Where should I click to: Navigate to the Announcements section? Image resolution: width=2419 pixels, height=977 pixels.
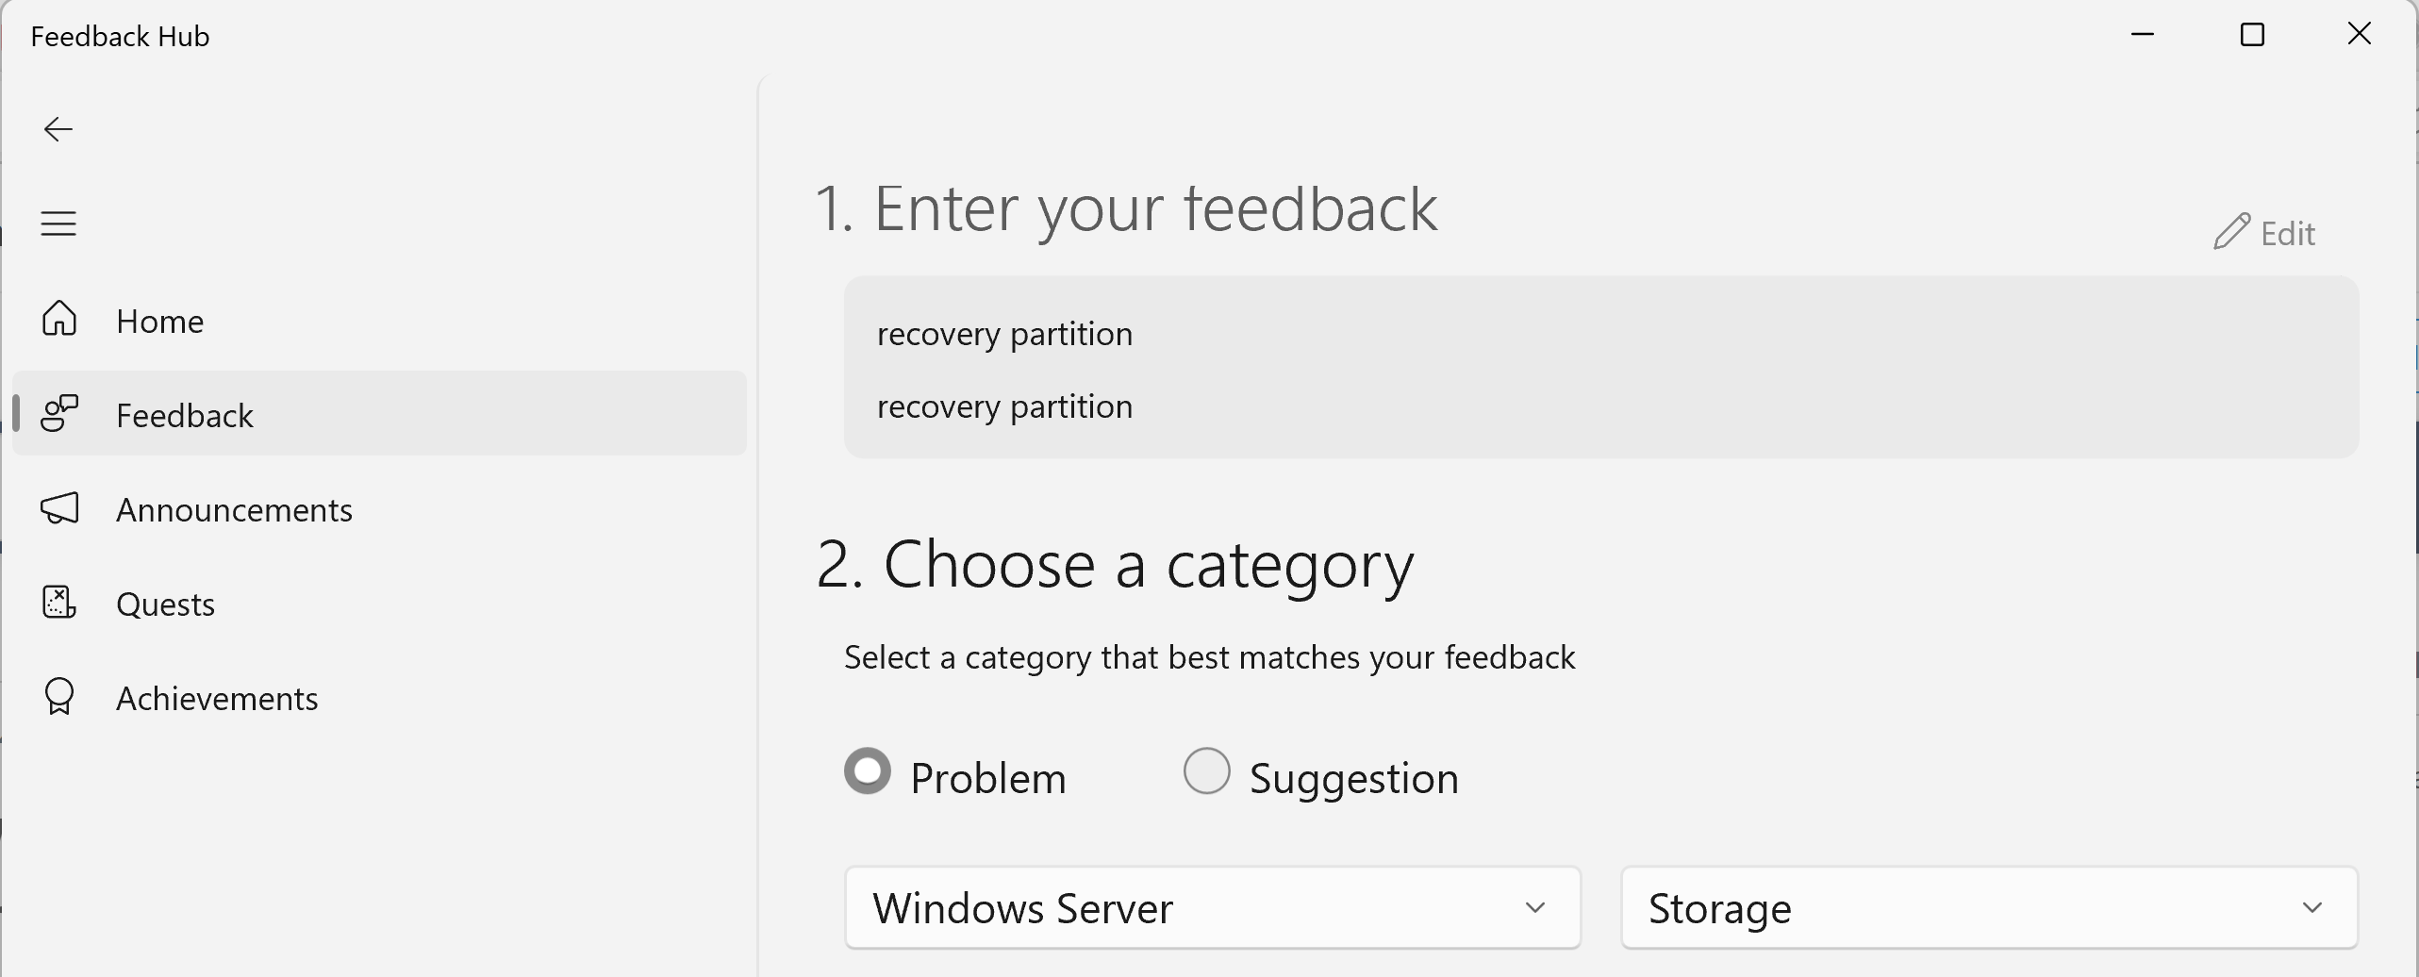[234, 508]
